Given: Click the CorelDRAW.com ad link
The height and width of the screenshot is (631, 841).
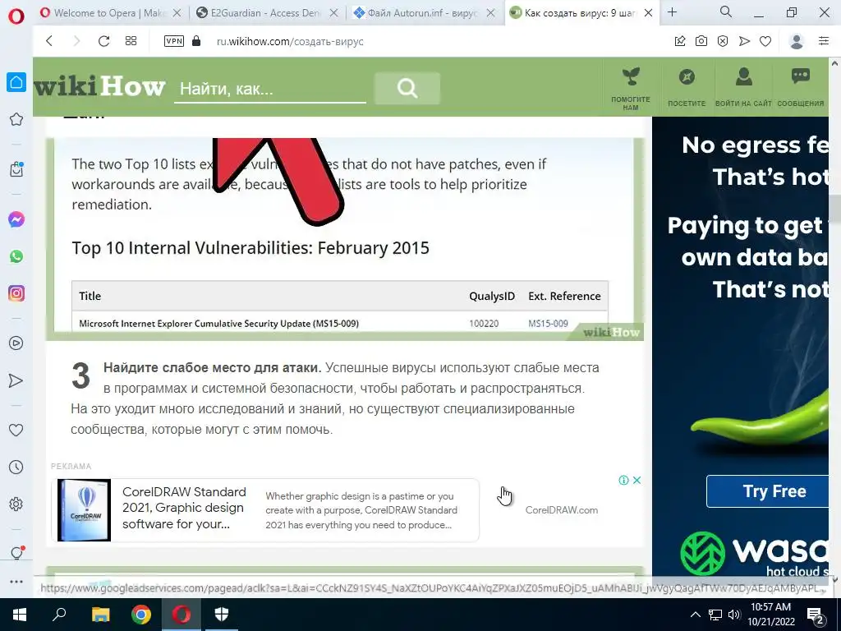Looking at the screenshot, I should click(x=562, y=510).
